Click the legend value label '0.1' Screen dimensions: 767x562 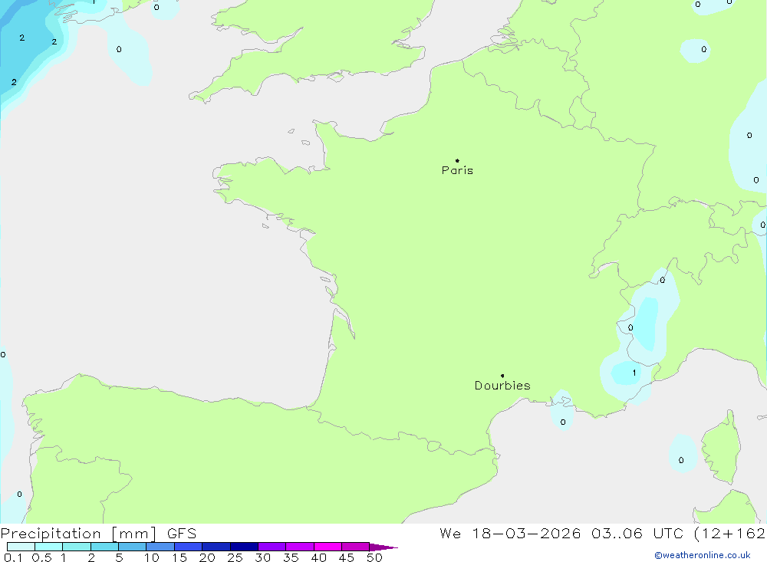(13, 557)
